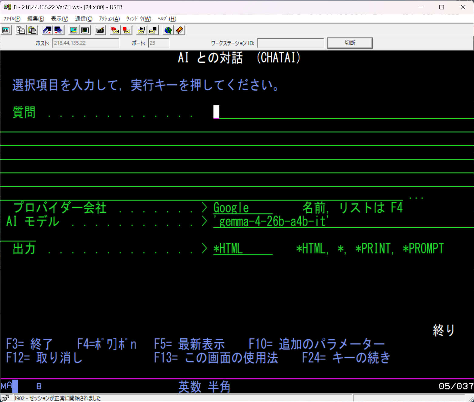Click F10= 追加のパラメーター key label
This screenshot has height=402, width=474.
click(317, 344)
